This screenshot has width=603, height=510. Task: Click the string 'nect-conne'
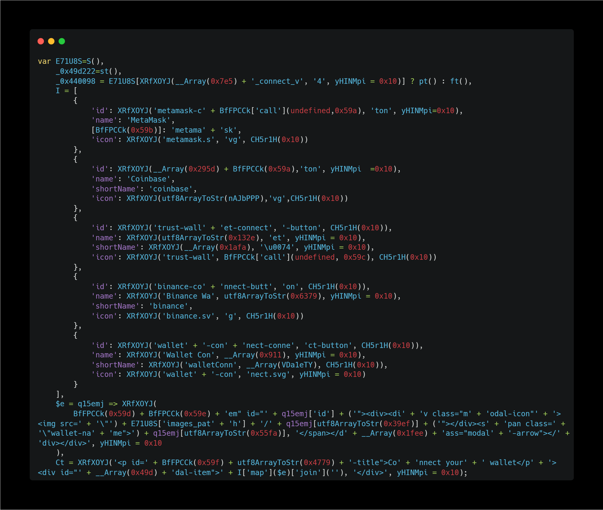(x=268, y=346)
